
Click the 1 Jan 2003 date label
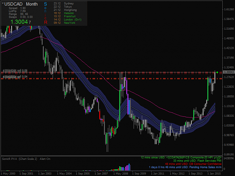click(x=45, y=174)
